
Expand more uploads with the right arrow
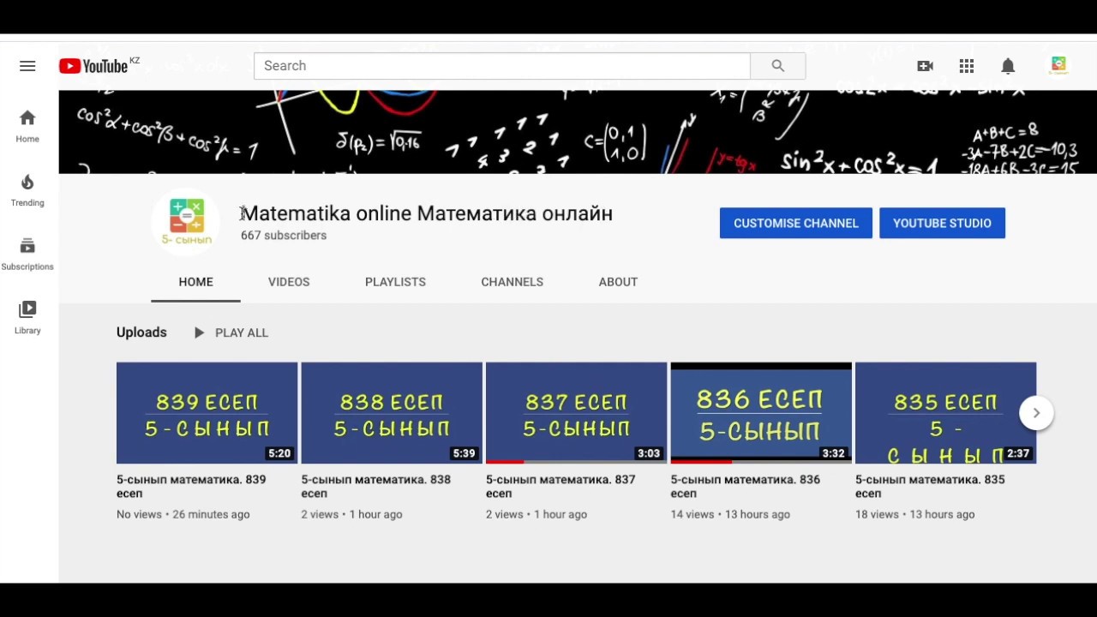tap(1036, 412)
